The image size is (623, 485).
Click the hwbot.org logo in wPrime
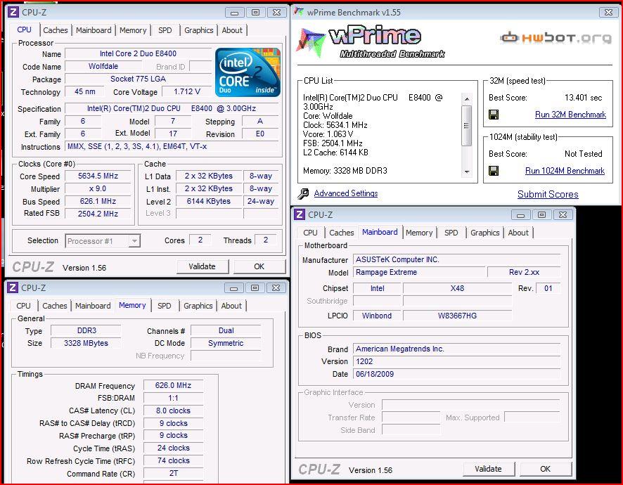click(556, 38)
